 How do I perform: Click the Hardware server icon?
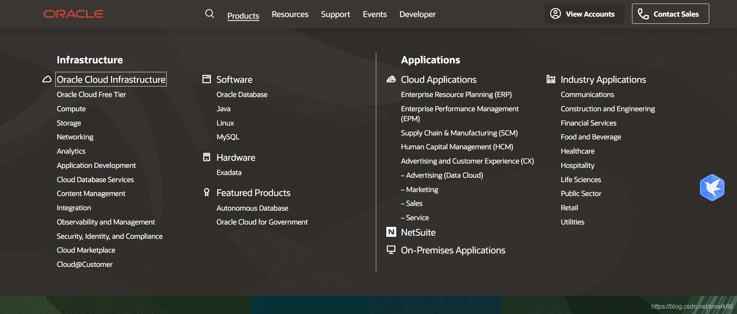tap(207, 157)
